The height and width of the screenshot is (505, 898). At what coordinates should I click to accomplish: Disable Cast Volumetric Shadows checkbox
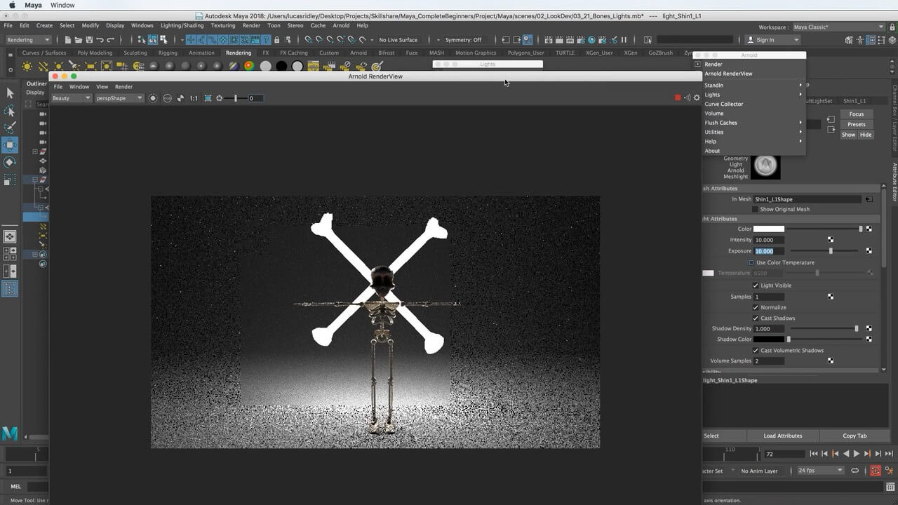click(x=756, y=350)
